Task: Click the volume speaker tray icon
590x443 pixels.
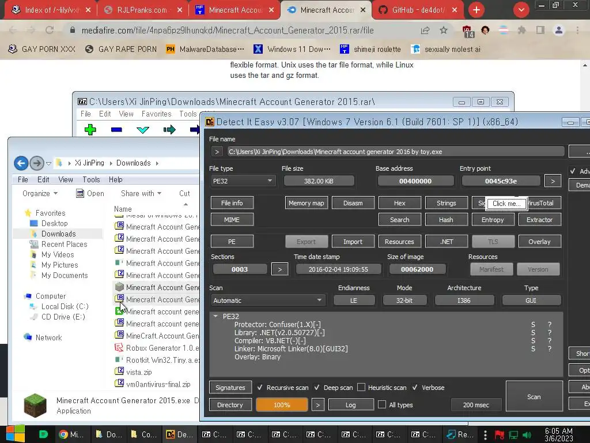Action: coord(527,435)
